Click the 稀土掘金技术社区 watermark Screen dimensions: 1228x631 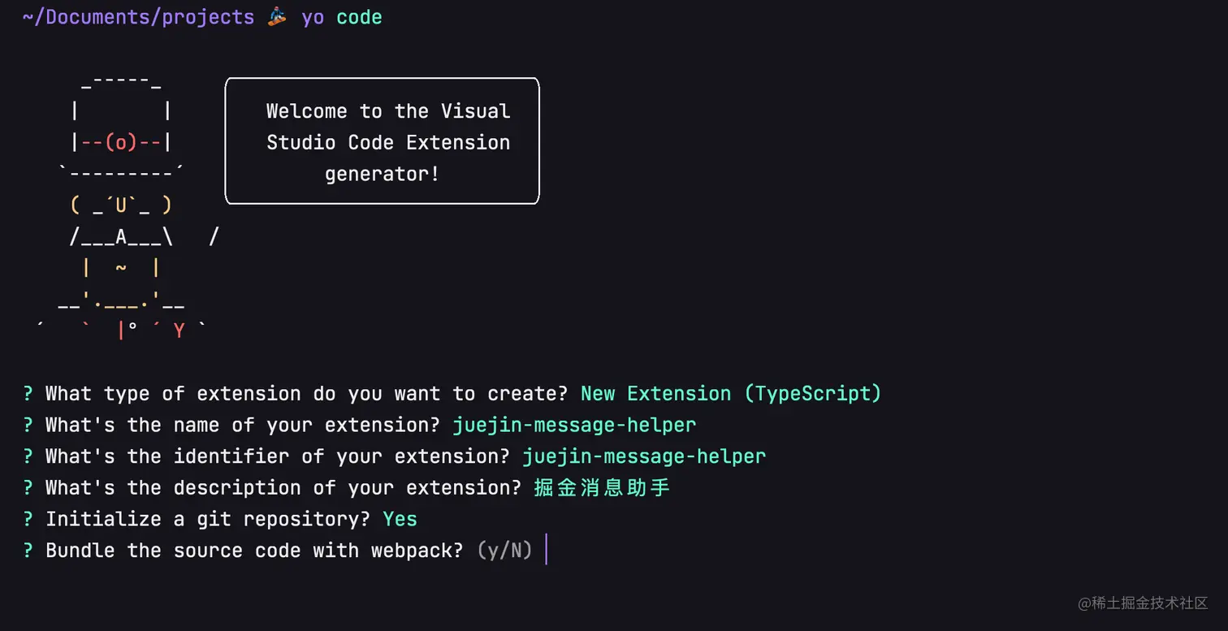tap(1143, 603)
